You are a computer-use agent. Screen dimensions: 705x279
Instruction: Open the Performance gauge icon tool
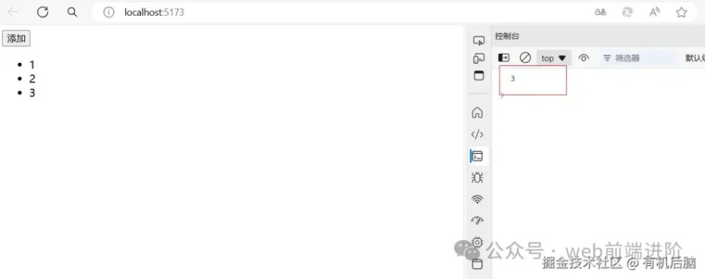(x=477, y=220)
